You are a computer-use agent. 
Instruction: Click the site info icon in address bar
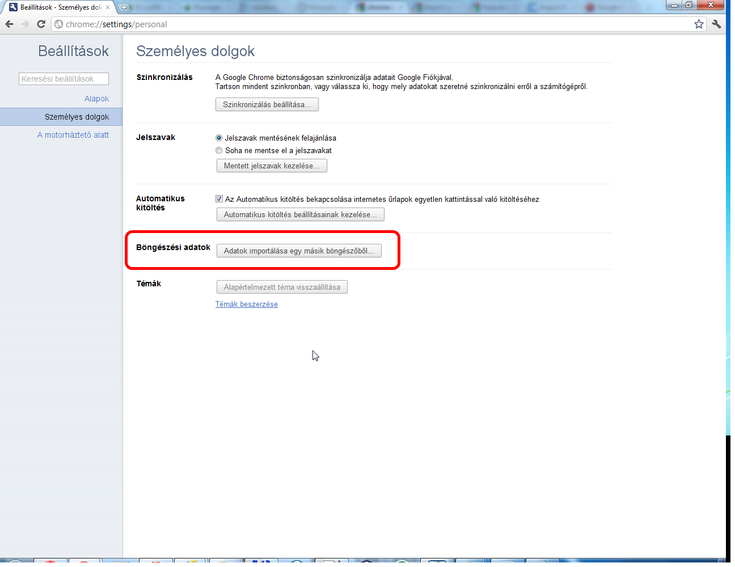tap(59, 24)
